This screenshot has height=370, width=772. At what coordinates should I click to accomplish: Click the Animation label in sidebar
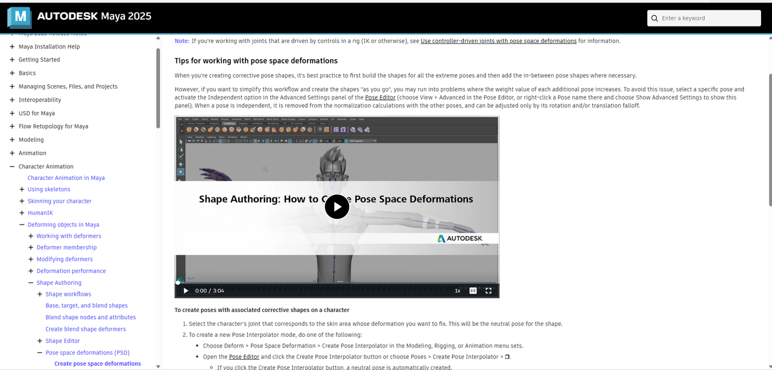33,153
